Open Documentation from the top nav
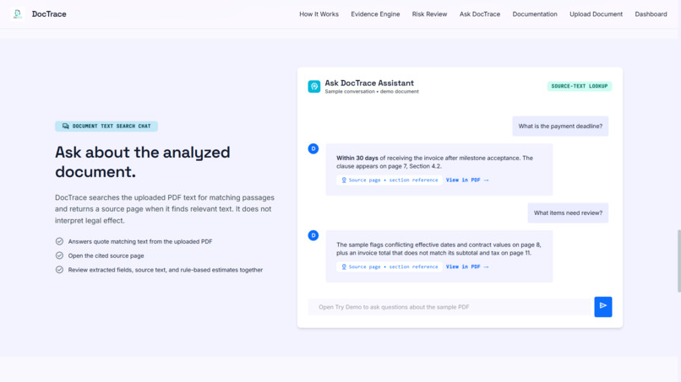Image resolution: width=681 pixels, height=382 pixels. pos(535,13)
